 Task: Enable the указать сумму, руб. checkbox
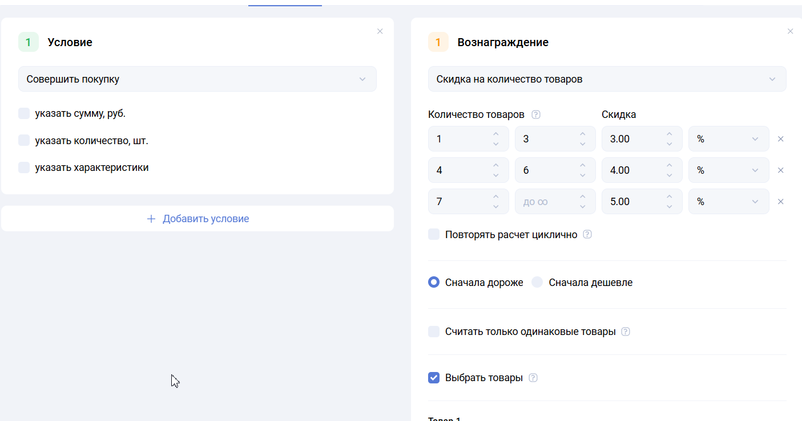(24, 113)
